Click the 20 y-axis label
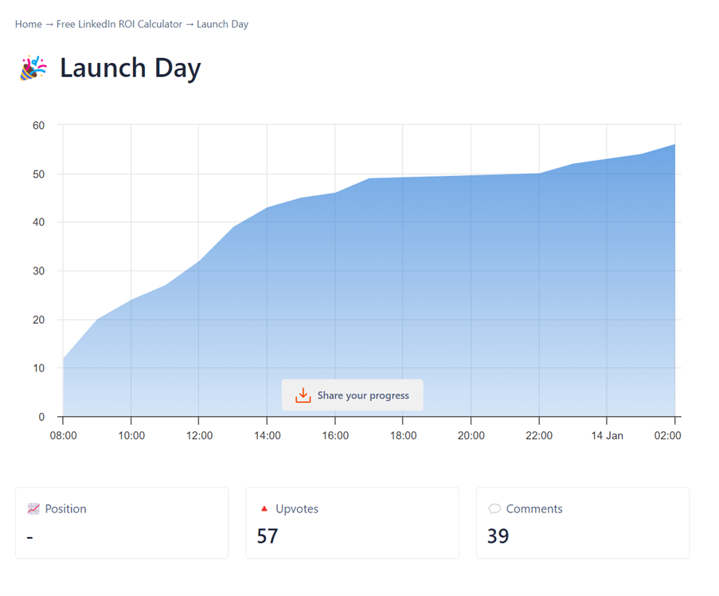Screen dimensions: 719x596 pyautogui.click(x=38, y=320)
